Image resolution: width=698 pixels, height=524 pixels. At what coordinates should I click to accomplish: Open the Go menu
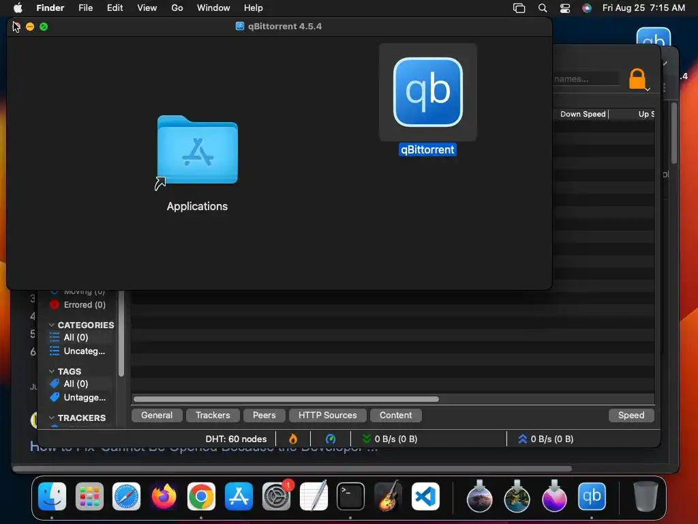[177, 8]
